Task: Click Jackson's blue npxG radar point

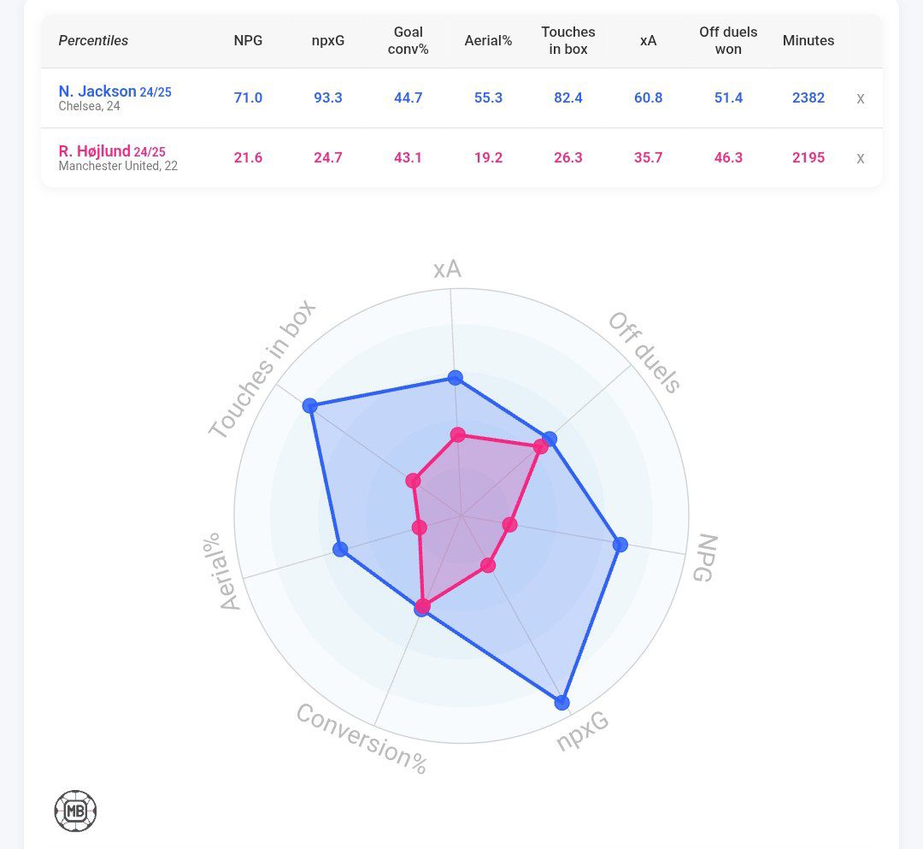Action: click(x=561, y=703)
